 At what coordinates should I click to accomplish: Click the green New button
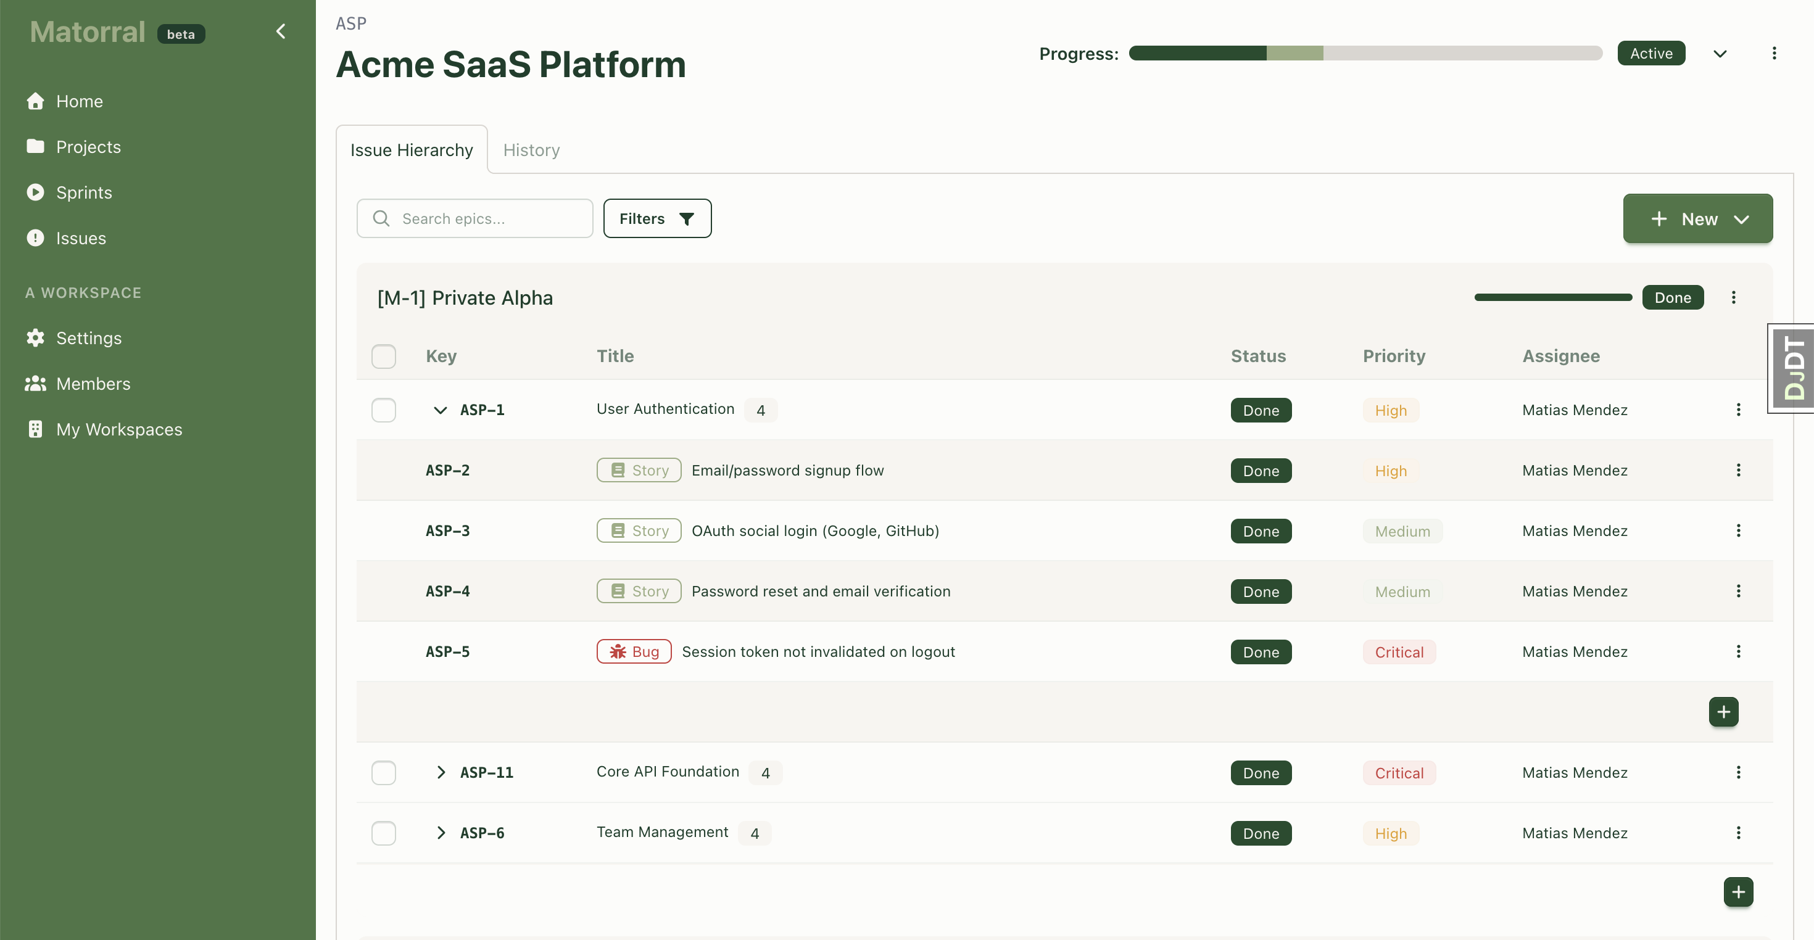(x=1697, y=219)
